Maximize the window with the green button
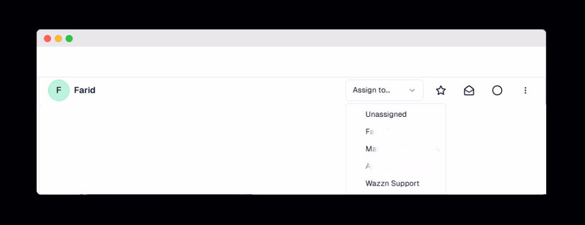This screenshot has height=225, width=585. point(69,38)
